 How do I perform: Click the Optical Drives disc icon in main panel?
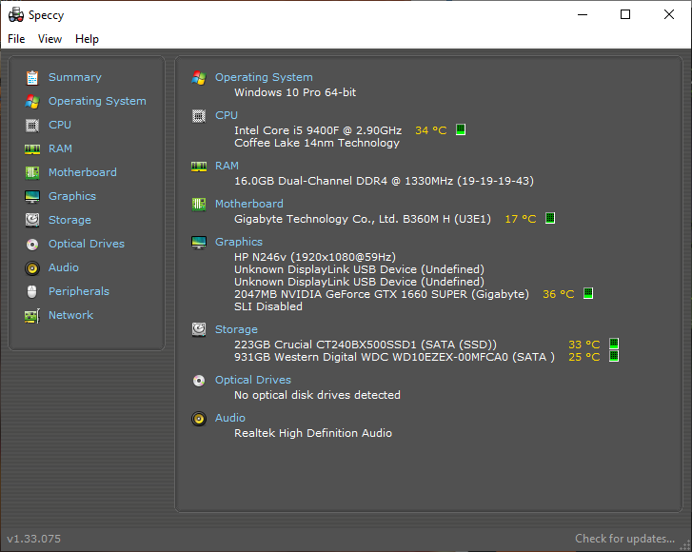click(x=199, y=381)
